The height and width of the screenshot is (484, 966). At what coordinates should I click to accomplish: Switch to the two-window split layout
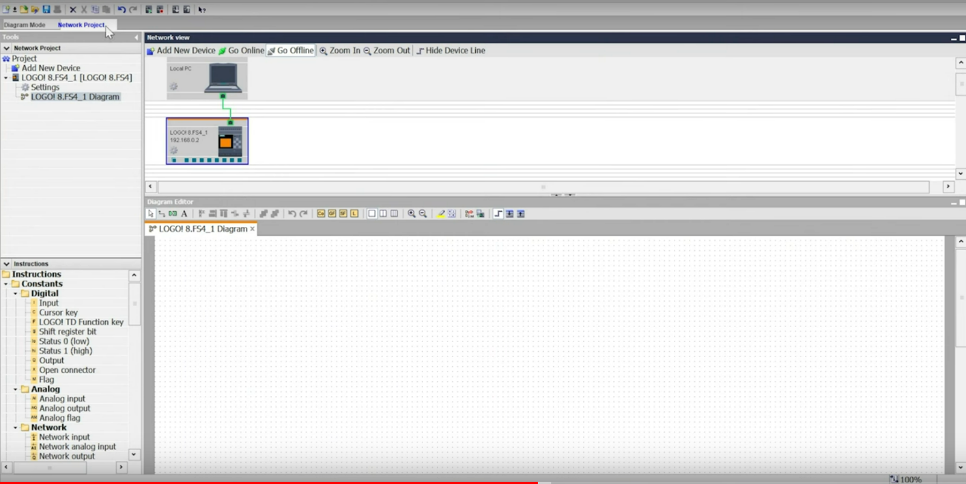click(x=383, y=214)
